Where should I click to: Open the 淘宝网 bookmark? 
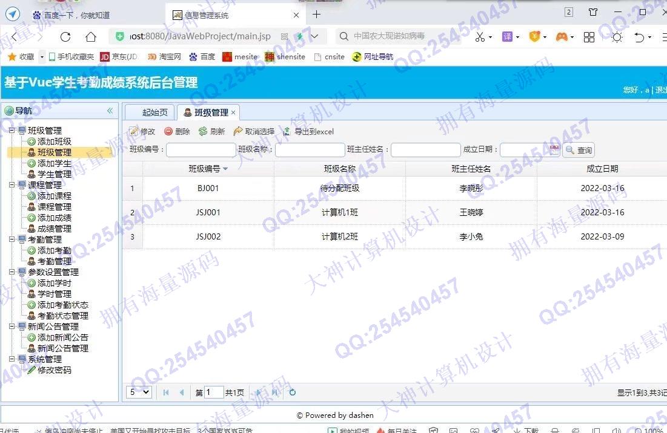pyautogui.click(x=164, y=56)
